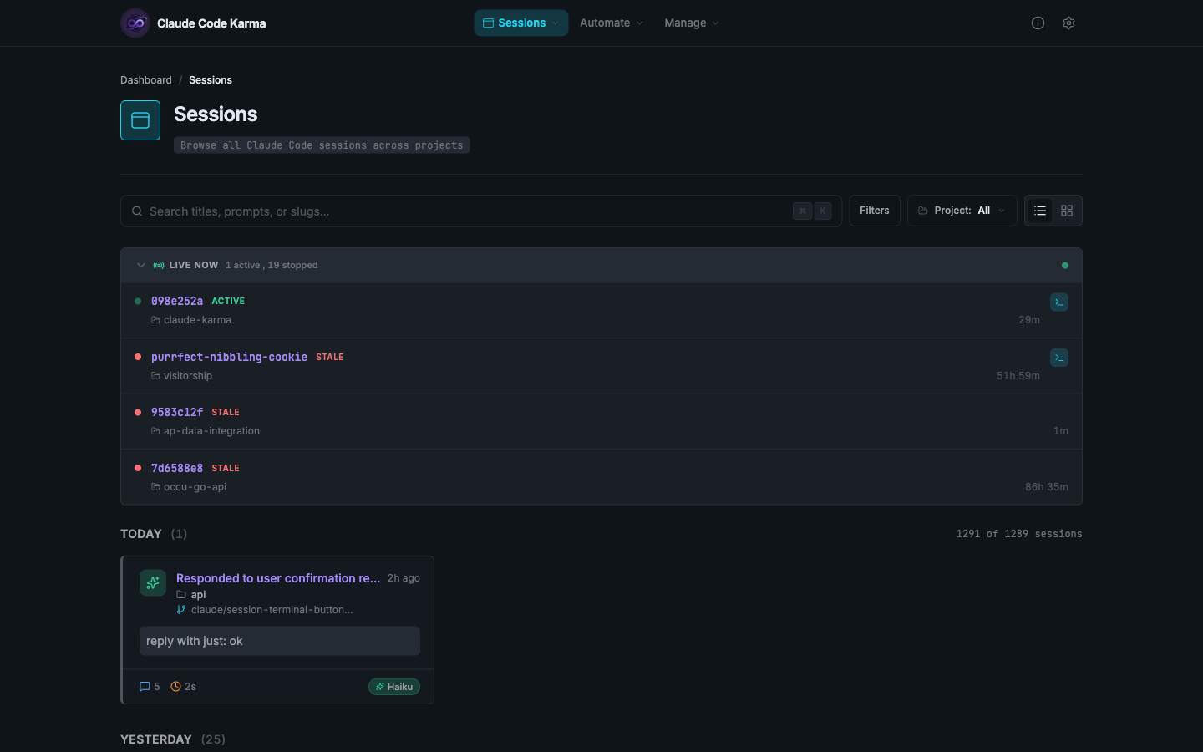Viewport: 1203px width, 752px height.
Task: Open the info icon in header
Action: point(1038,23)
